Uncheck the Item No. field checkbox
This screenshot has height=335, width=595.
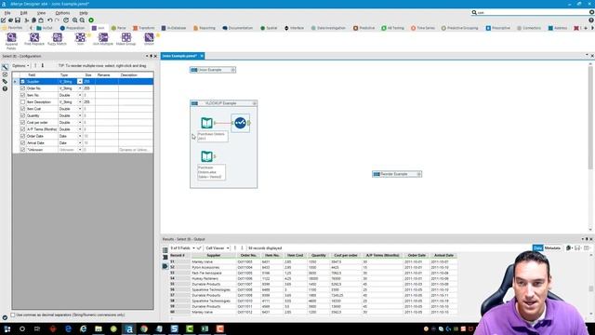click(22, 95)
